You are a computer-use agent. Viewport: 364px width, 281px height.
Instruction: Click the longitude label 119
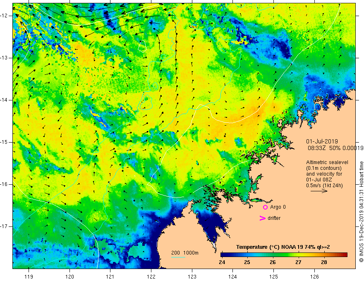(29, 276)
